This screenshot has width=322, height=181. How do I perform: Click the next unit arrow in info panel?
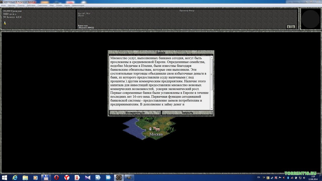click(x=293, y=27)
